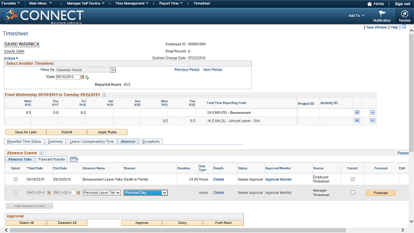
Task: Open help icon next to Absence Events
Action: point(41,153)
